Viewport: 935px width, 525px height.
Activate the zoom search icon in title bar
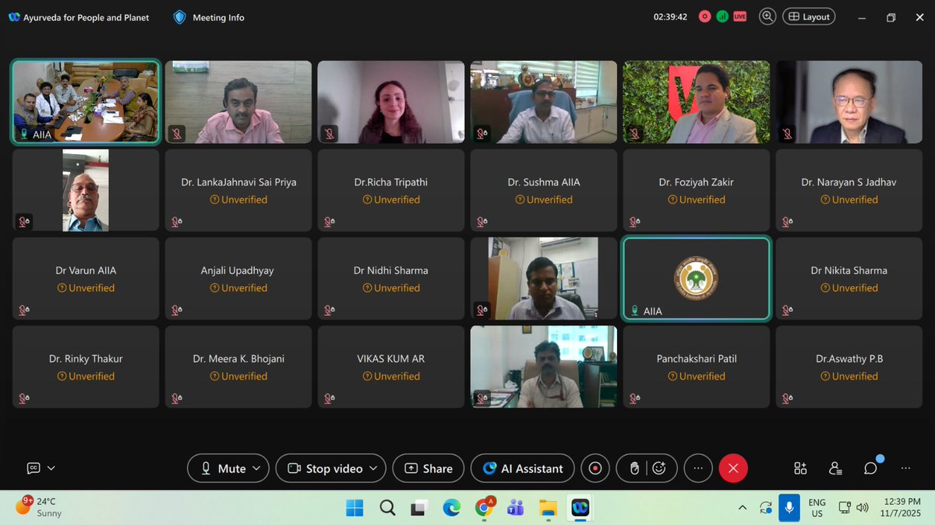point(767,16)
